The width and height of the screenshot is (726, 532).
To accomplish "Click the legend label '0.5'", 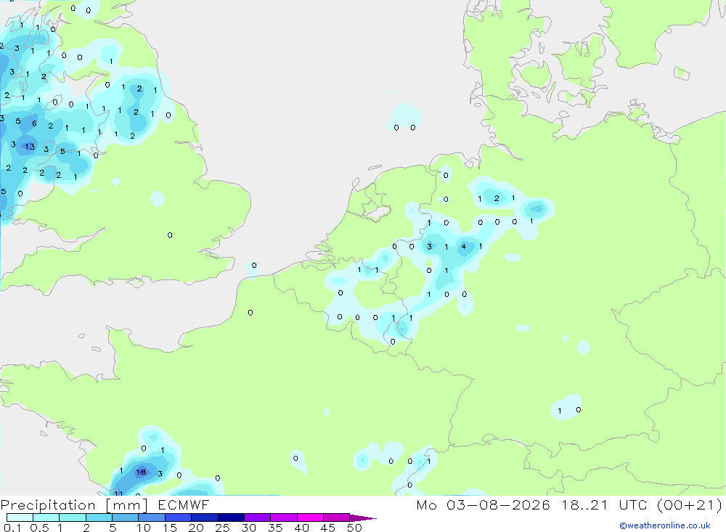I will (39, 528).
